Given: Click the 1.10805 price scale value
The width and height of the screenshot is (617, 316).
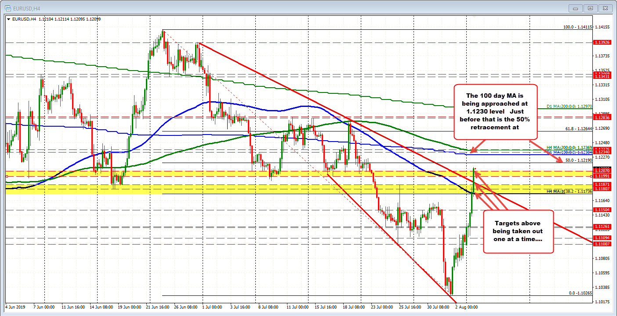Looking at the screenshot, I should [602, 258].
